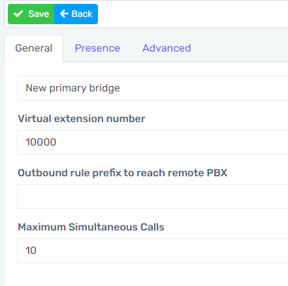This screenshot has width=288, height=286.
Task: Place cursor on the 10 calls value
Action: pos(31,251)
